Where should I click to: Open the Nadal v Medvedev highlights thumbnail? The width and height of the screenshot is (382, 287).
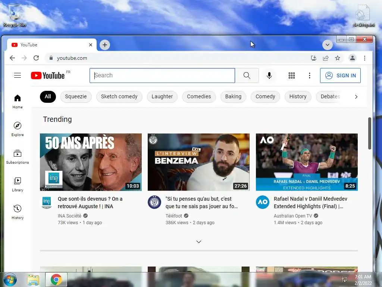click(x=307, y=162)
